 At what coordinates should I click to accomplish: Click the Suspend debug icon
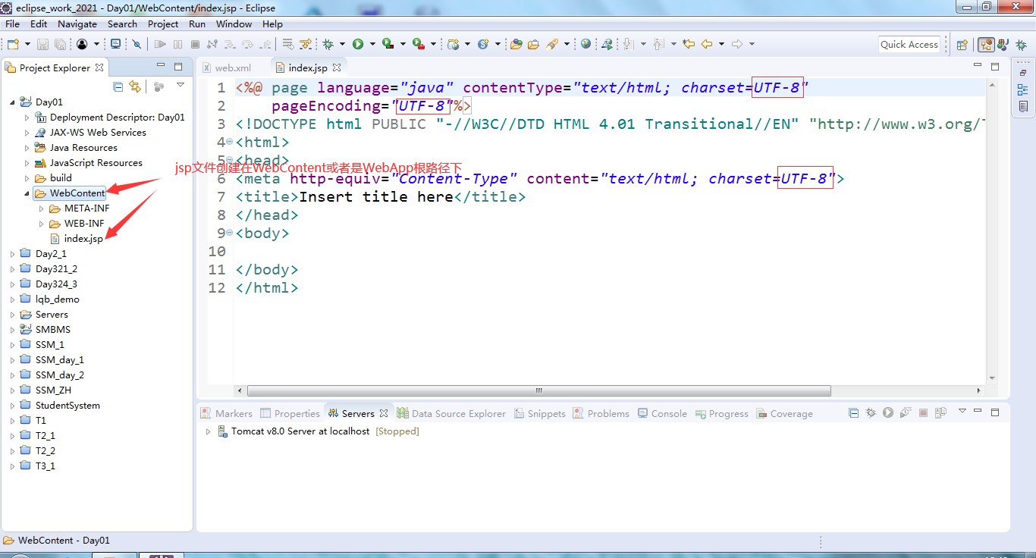tap(177, 44)
